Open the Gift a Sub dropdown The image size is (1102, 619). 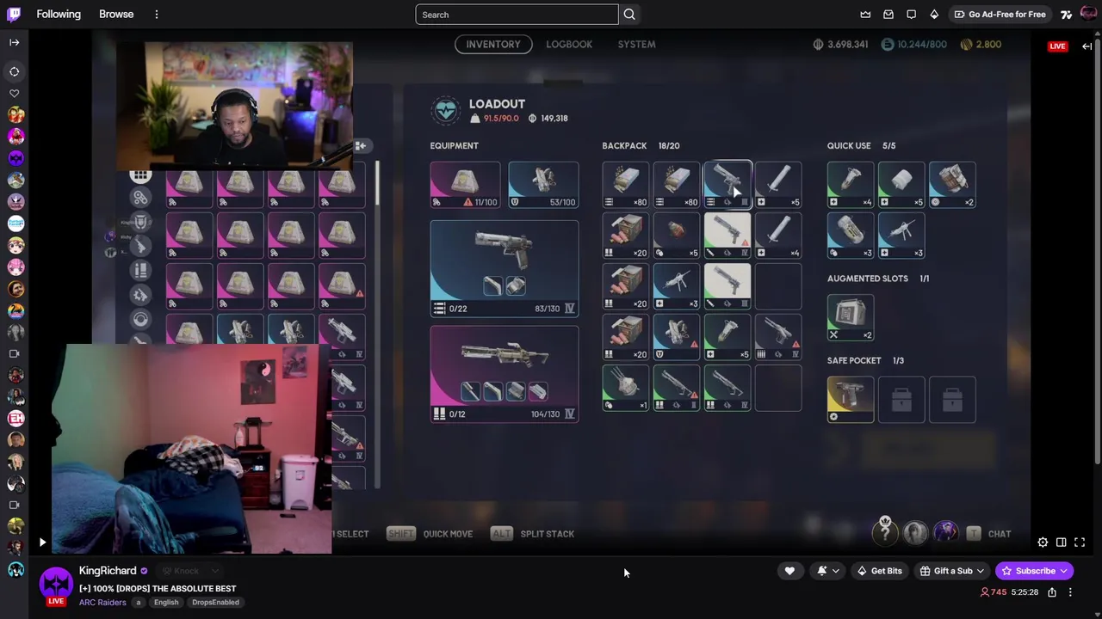click(952, 571)
